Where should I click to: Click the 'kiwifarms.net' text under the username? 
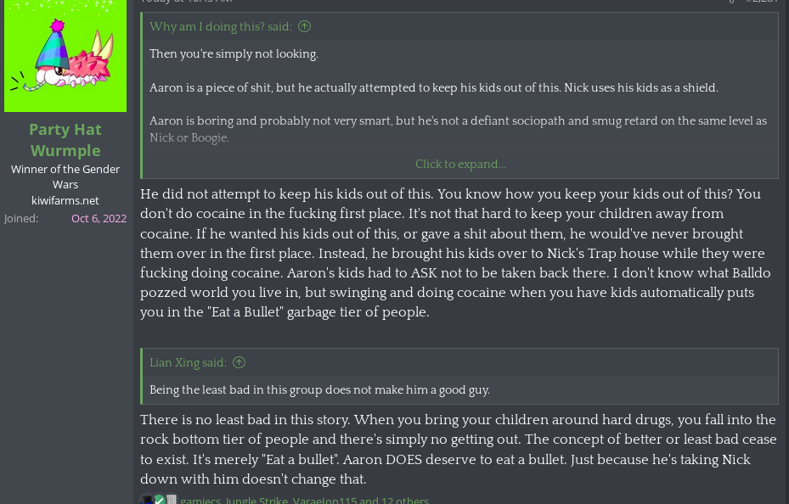pos(65,200)
